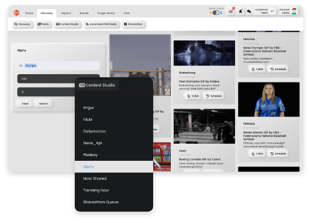The image size is (311, 222).
Task: Click the Search button
Action: click(44, 103)
